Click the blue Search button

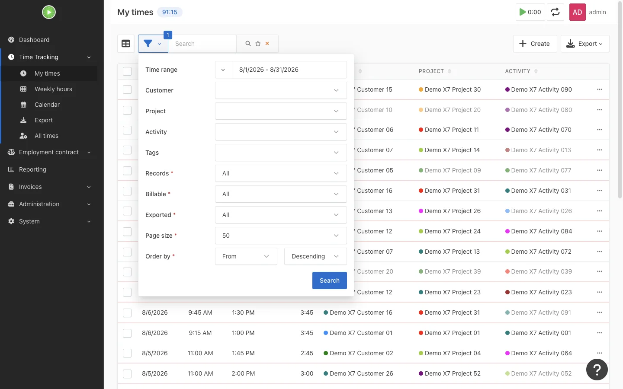[x=330, y=281]
